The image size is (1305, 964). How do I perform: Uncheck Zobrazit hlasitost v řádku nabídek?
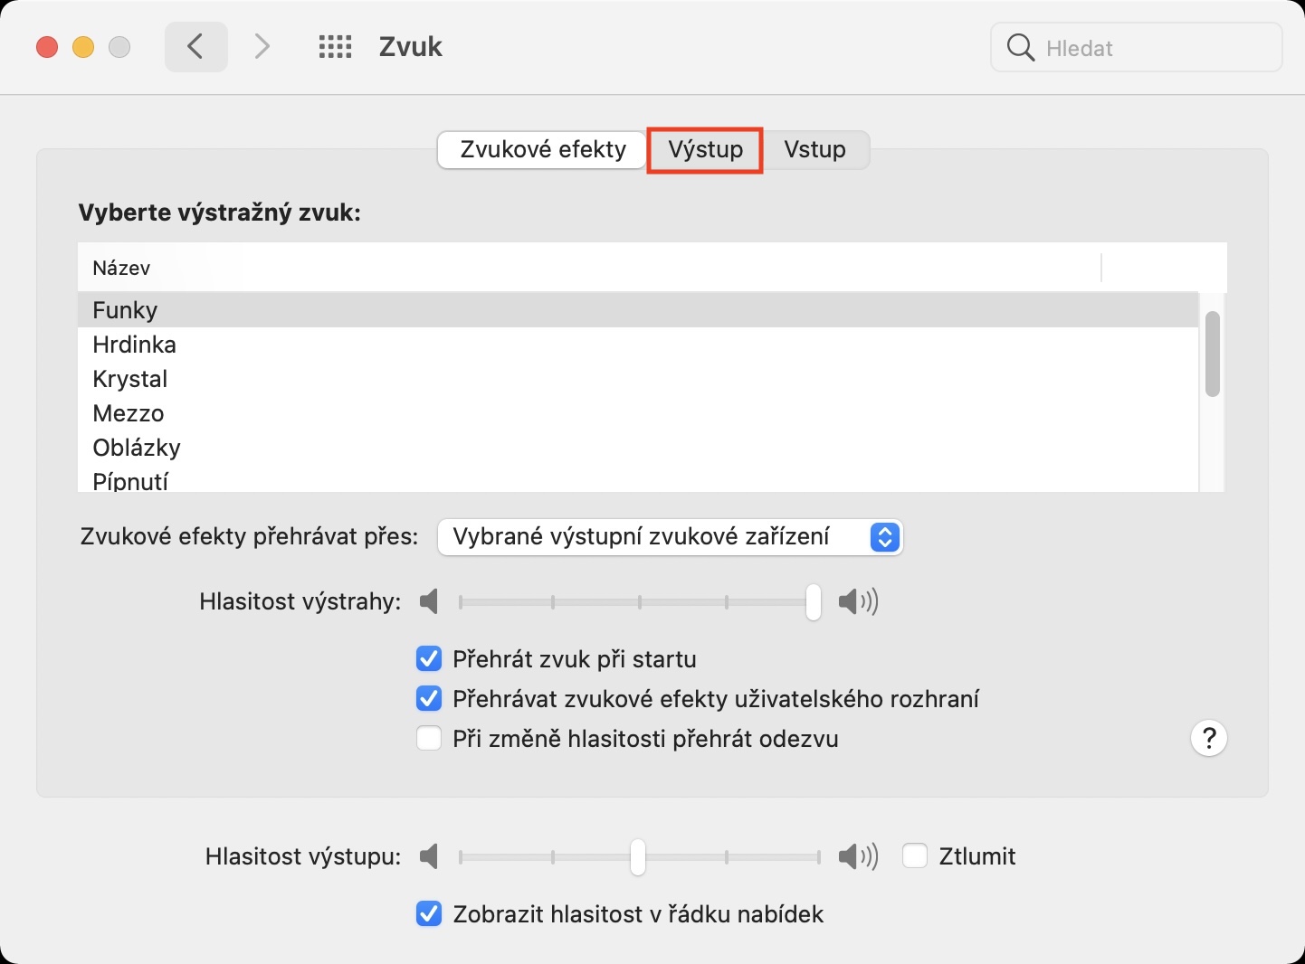(x=429, y=914)
